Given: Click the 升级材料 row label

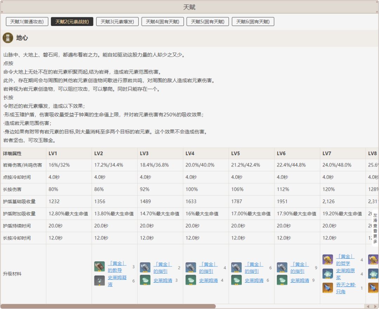Looking at the screenshot, I should tap(12, 274).
